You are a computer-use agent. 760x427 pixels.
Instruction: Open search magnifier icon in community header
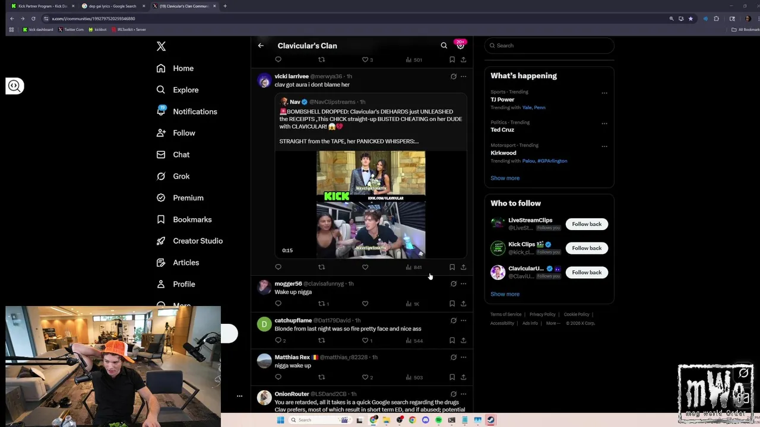(x=444, y=46)
